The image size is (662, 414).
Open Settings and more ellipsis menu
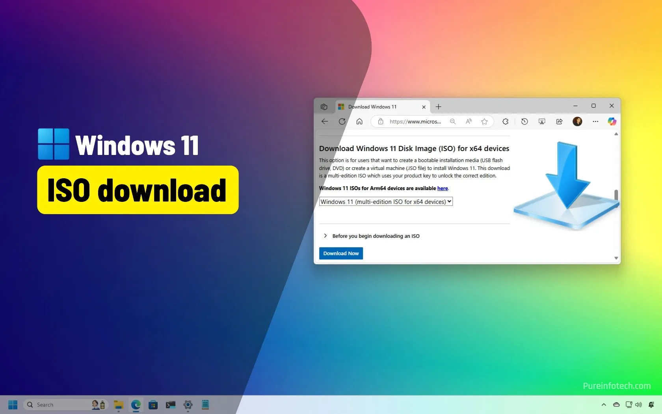[595, 121]
